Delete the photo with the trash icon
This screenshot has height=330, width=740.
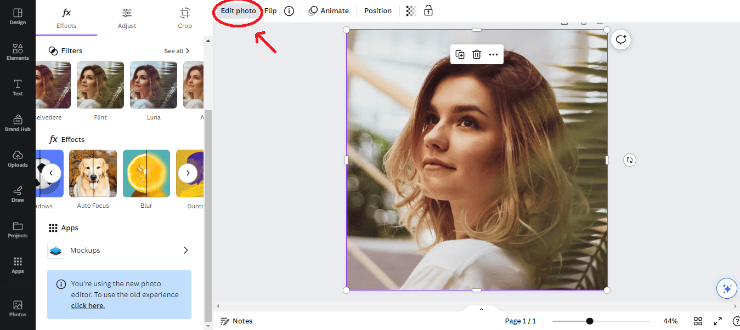pos(476,54)
